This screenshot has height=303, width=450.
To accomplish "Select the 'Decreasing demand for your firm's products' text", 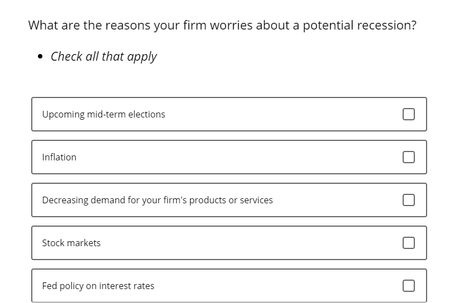I will 134,200.
